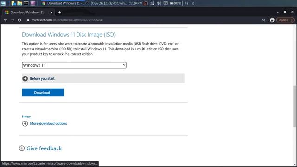Launch the file manager from the top panel

(19, 3)
